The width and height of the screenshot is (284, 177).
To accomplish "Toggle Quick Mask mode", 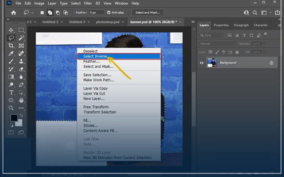I will pyautogui.click(x=11, y=133).
